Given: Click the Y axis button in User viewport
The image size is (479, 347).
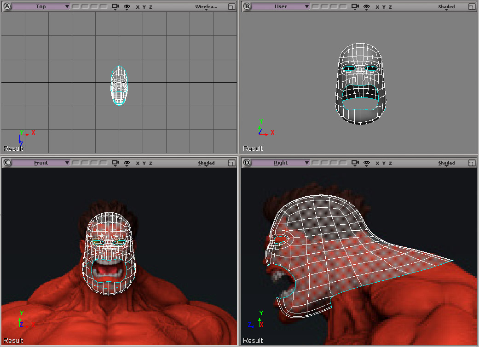Looking at the screenshot, I should click(x=384, y=7).
